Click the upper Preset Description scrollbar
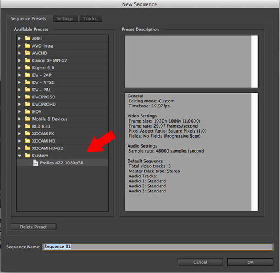The height and width of the screenshot is (273, 280). click(255, 62)
